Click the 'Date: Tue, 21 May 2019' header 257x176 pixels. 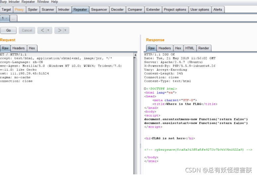(180, 58)
